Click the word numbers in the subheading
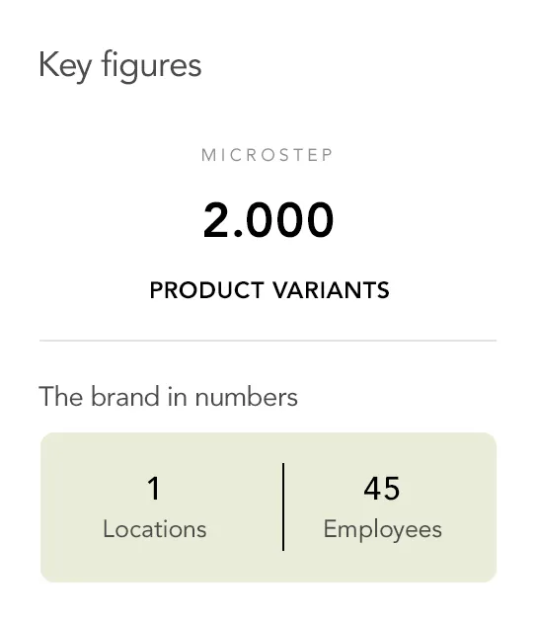 [x=247, y=396]
